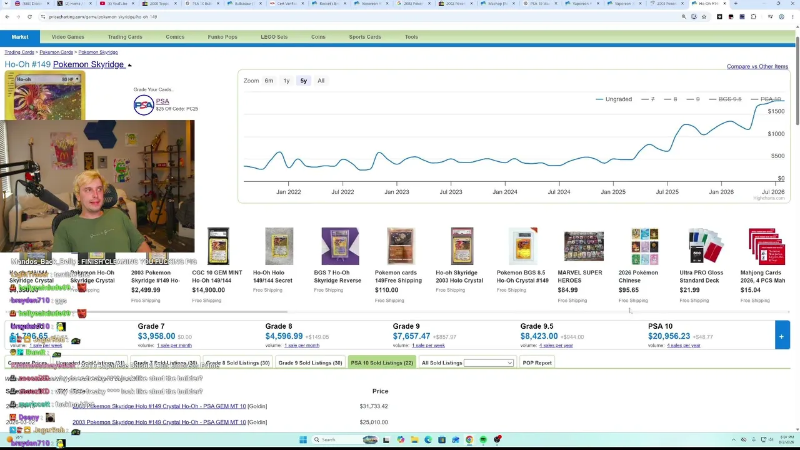Open File Explorer from the taskbar

(414, 440)
